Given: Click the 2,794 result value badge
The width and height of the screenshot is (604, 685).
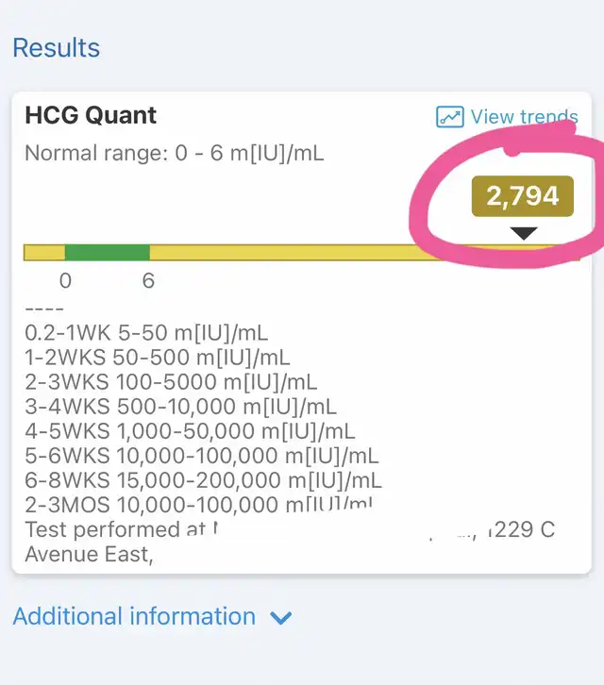Looking at the screenshot, I should pyautogui.click(x=522, y=196).
